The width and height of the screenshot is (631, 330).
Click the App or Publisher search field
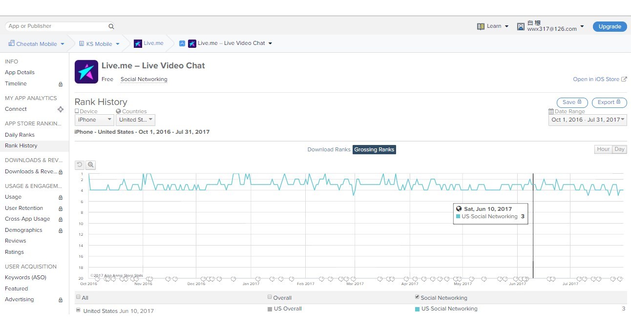pyautogui.click(x=56, y=26)
